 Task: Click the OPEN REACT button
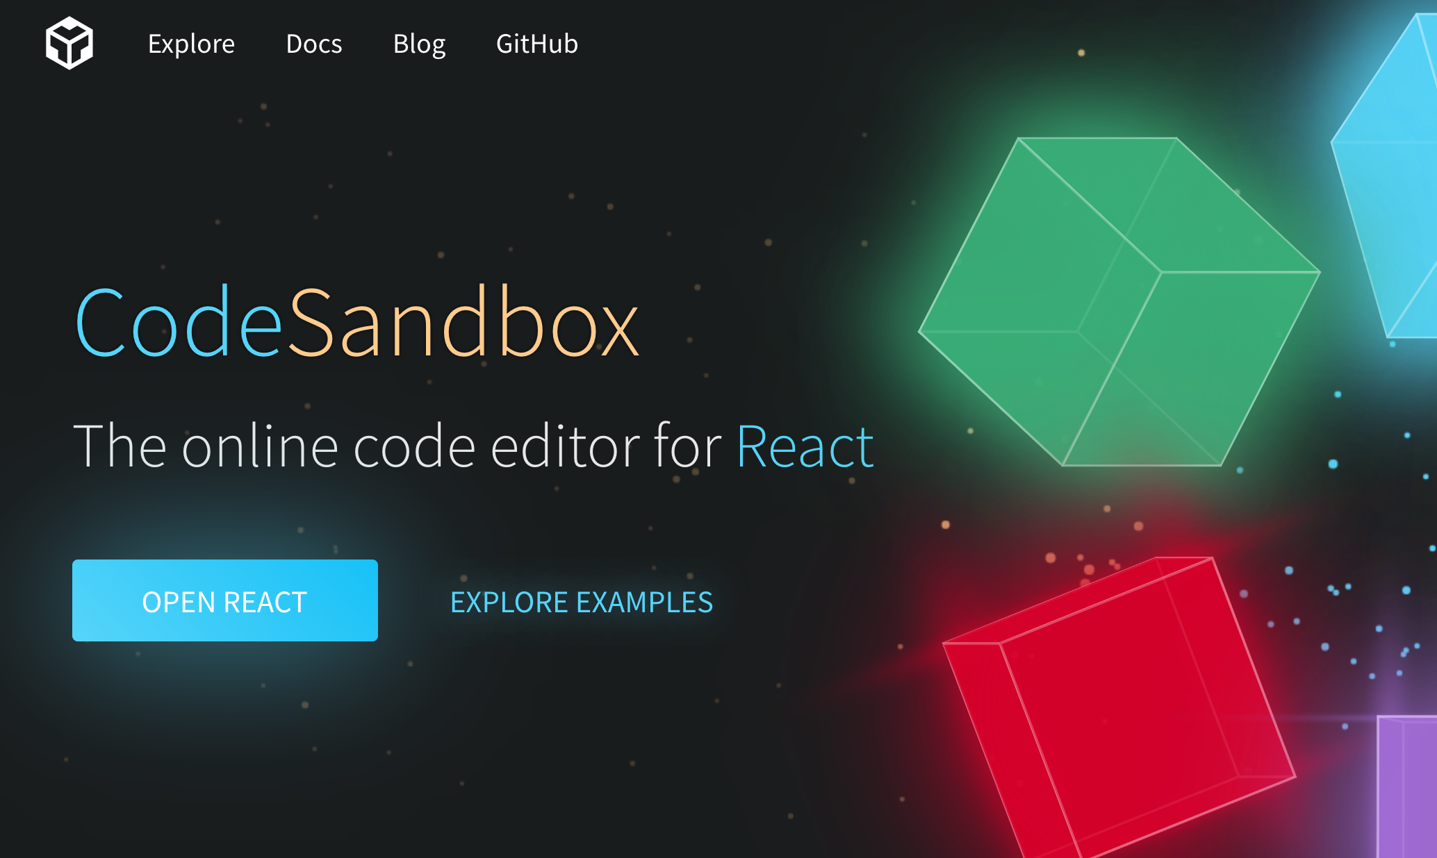pos(225,600)
